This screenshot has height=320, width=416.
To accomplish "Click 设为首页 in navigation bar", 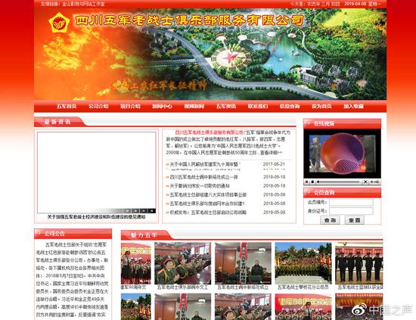I will 321,106.
